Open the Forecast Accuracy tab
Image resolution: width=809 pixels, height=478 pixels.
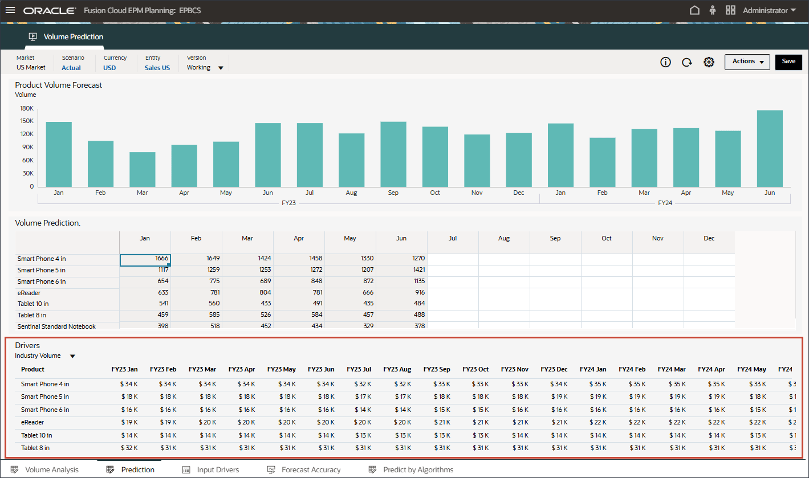point(311,470)
